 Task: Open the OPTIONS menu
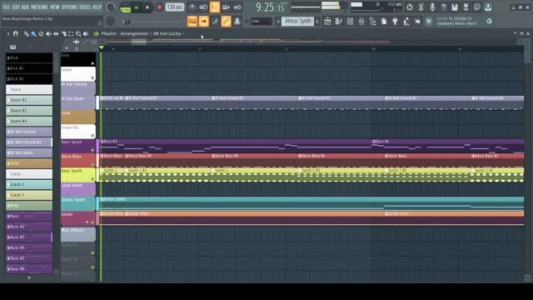(69, 7)
